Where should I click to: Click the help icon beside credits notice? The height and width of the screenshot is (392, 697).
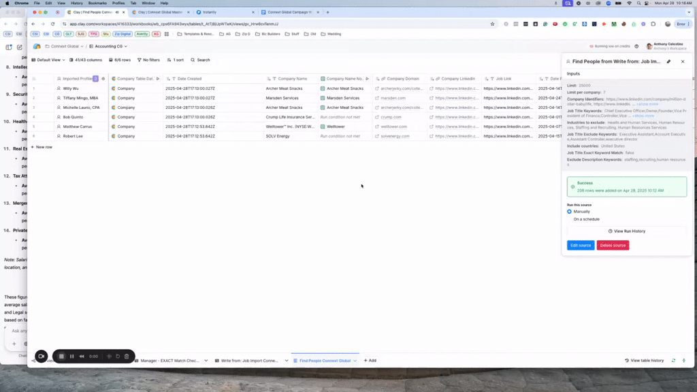pyautogui.click(x=636, y=46)
